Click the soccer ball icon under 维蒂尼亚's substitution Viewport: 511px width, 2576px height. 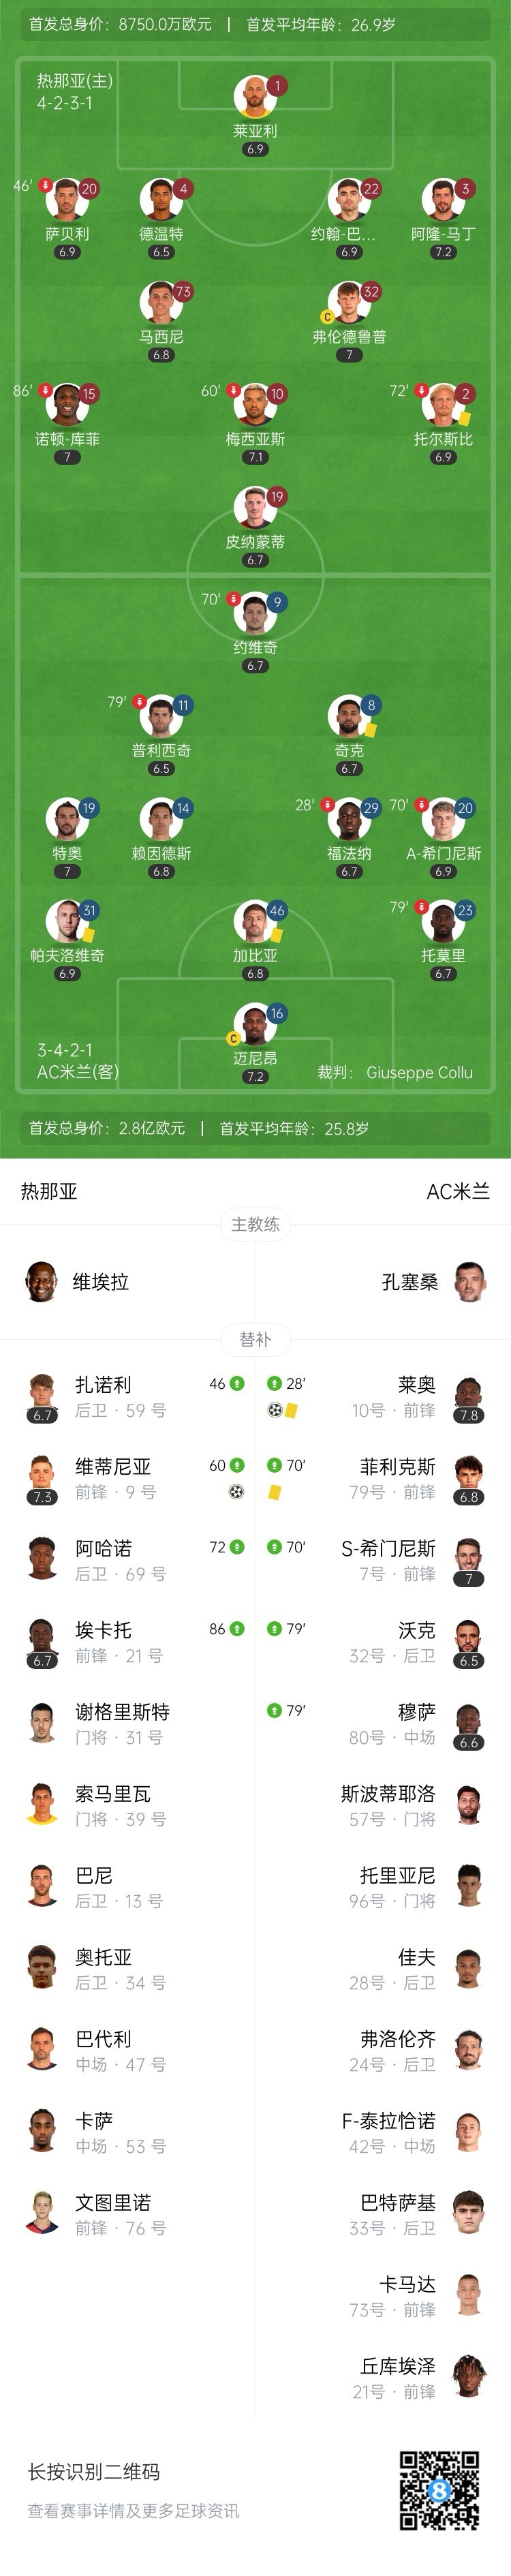236,1492
